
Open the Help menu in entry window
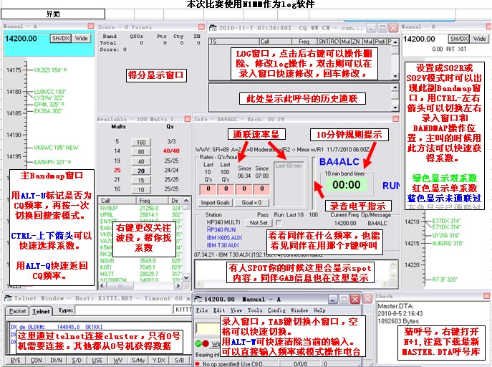[319, 310]
